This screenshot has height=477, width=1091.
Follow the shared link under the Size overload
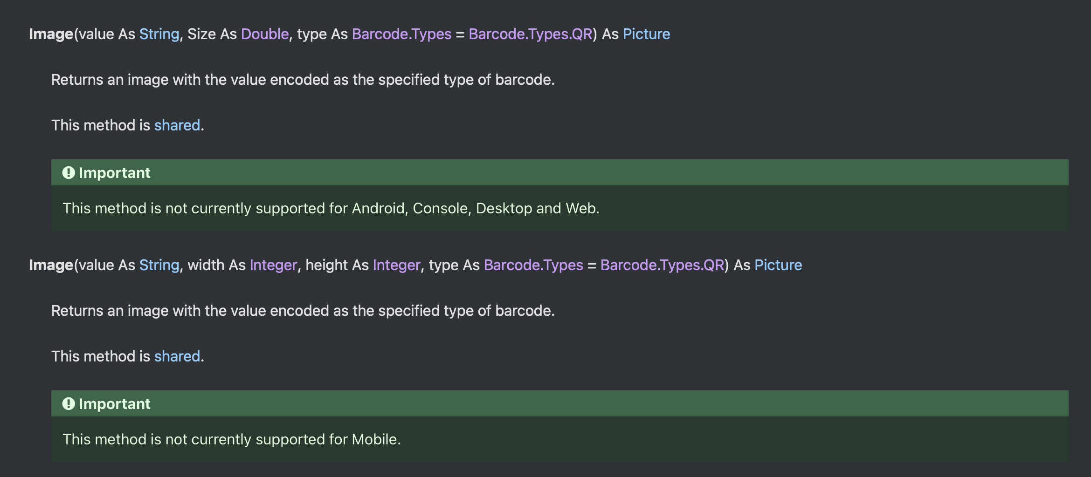click(x=177, y=125)
